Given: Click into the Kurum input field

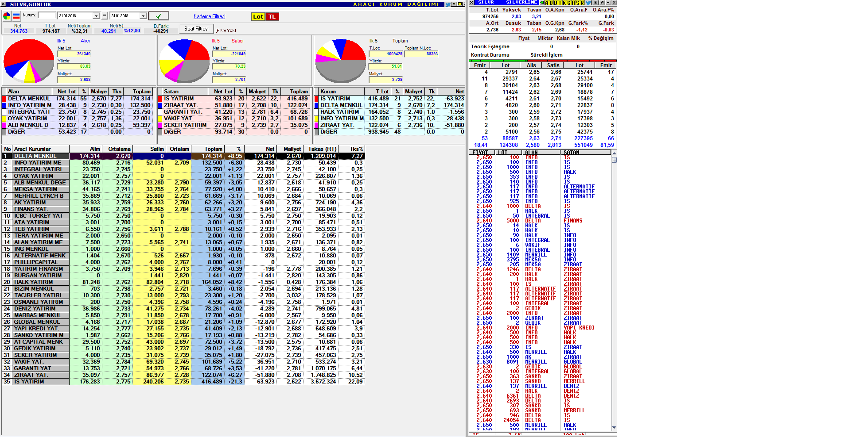Looking at the screenshot, I should 47,15.
